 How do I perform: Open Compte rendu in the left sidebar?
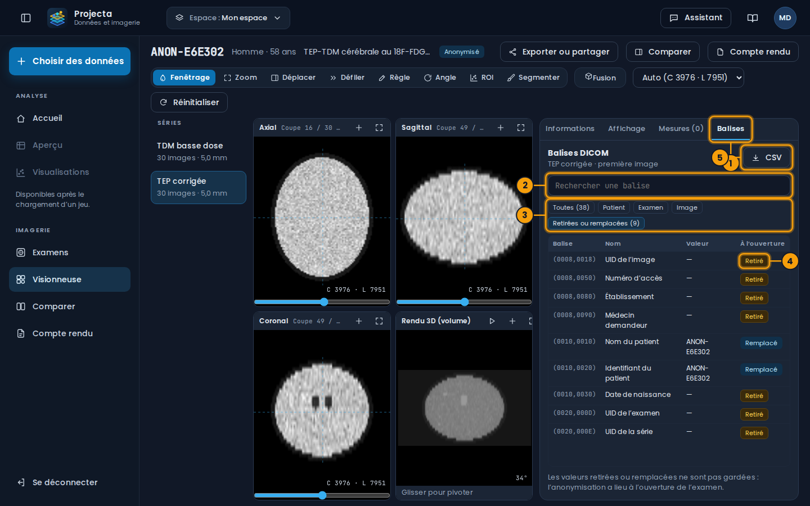pyautogui.click(x=70, y=333)
